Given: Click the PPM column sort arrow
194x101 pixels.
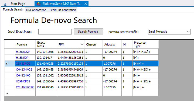Looking at the screenshot, I should (82, 44).
